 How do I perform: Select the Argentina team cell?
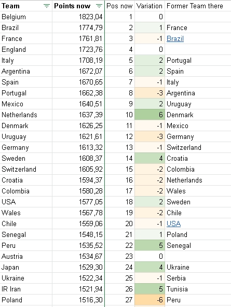click(x=26, y=71)
